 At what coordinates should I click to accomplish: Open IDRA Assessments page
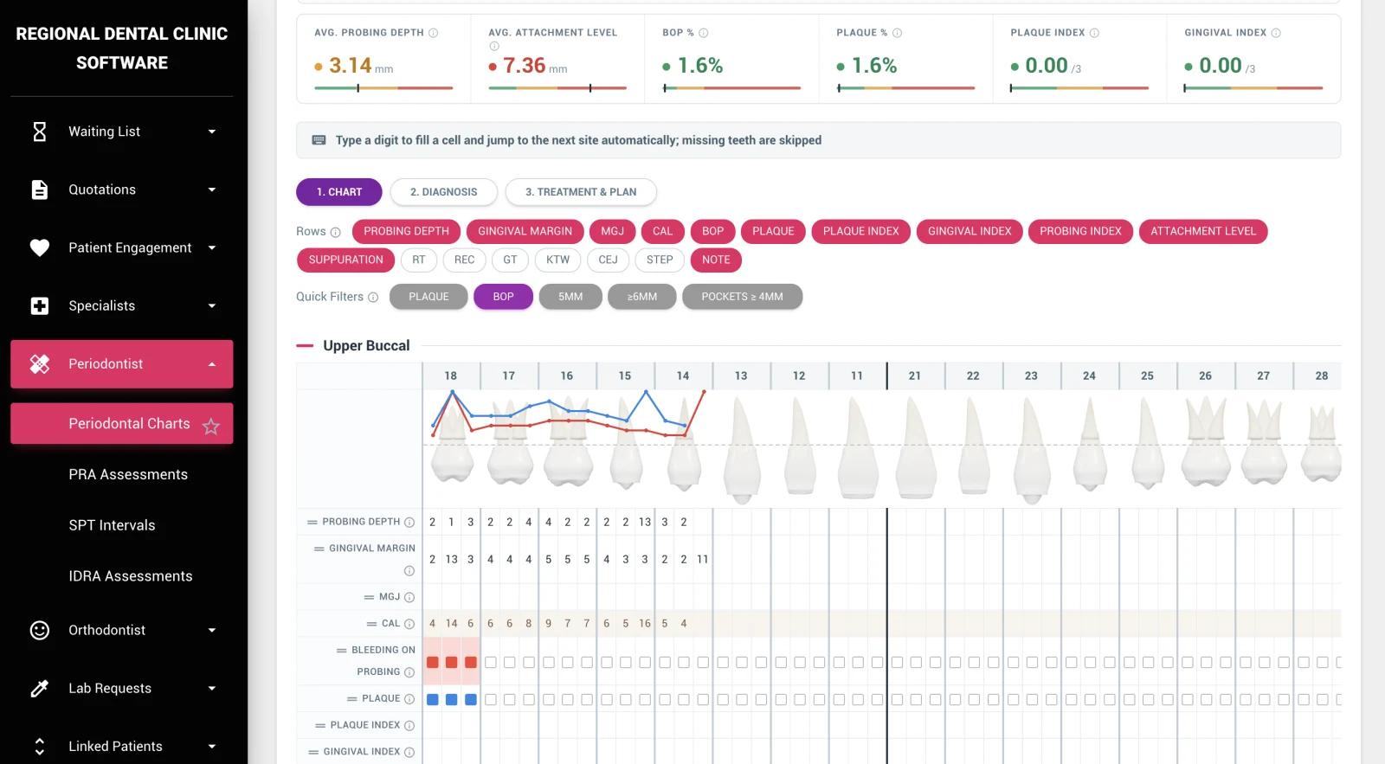(x=131, y=576)
